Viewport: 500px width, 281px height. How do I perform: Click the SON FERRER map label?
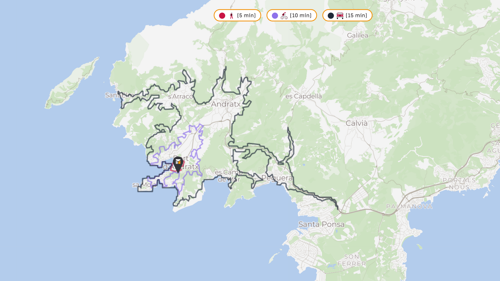[352, 260]
